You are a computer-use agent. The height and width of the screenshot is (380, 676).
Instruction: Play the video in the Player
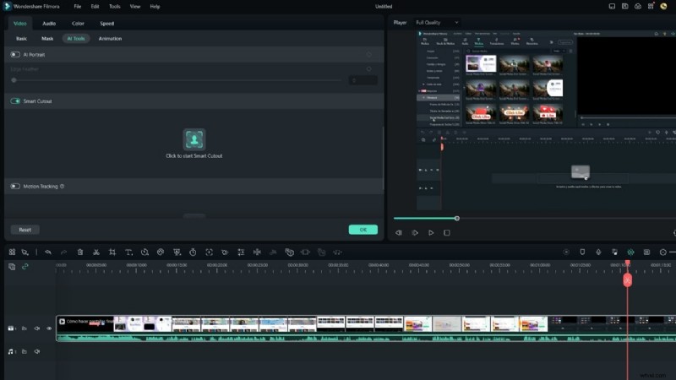tap(431, 233)
